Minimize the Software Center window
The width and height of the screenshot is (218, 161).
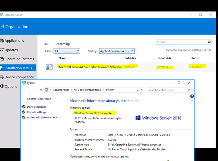(x=190, y=15)
